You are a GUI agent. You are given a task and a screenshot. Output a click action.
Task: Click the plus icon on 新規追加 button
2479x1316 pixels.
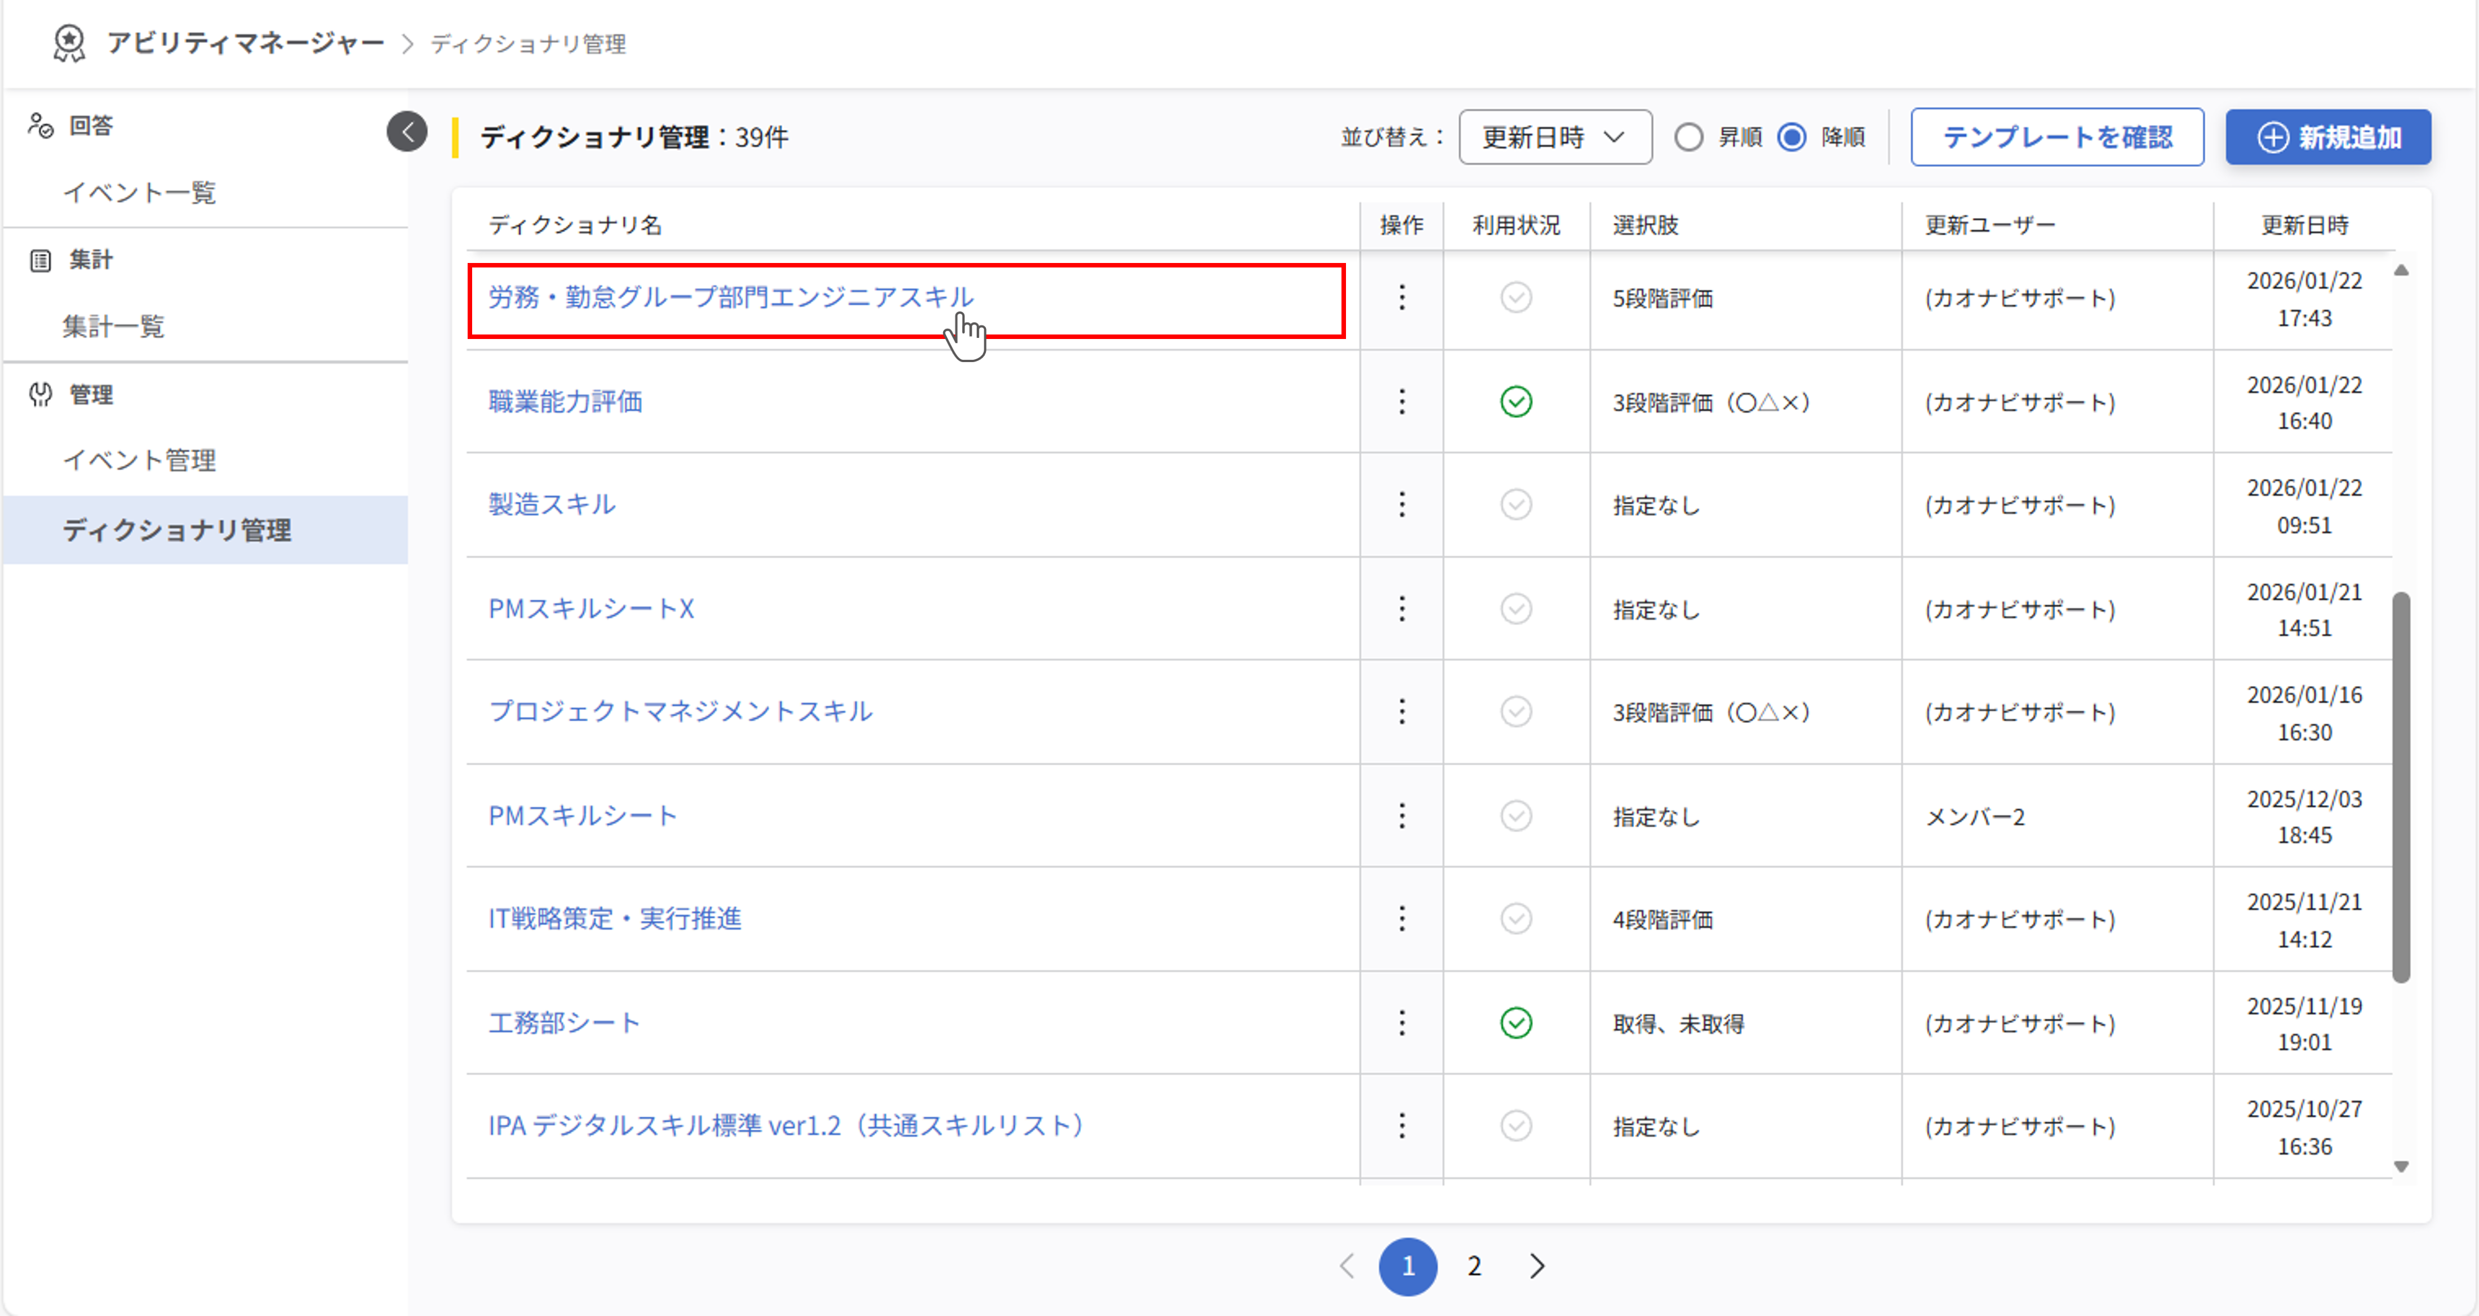pos(2274,137)
